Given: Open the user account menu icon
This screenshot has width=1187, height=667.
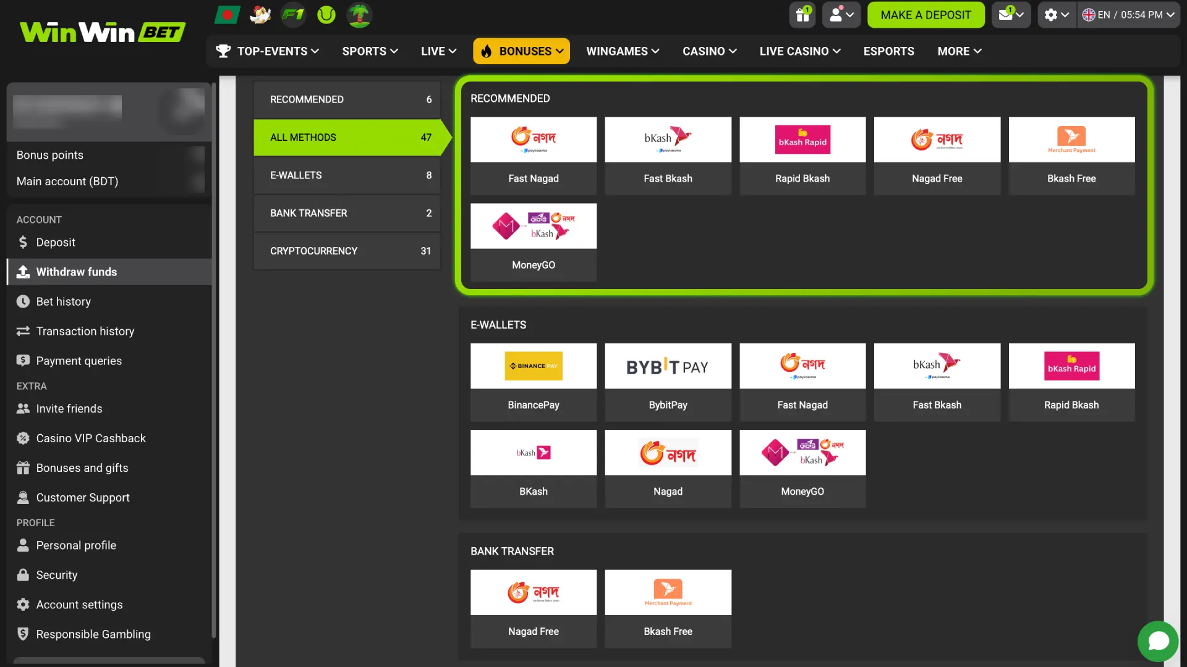Looking at the screenshot, I should (x=841, y=15).
